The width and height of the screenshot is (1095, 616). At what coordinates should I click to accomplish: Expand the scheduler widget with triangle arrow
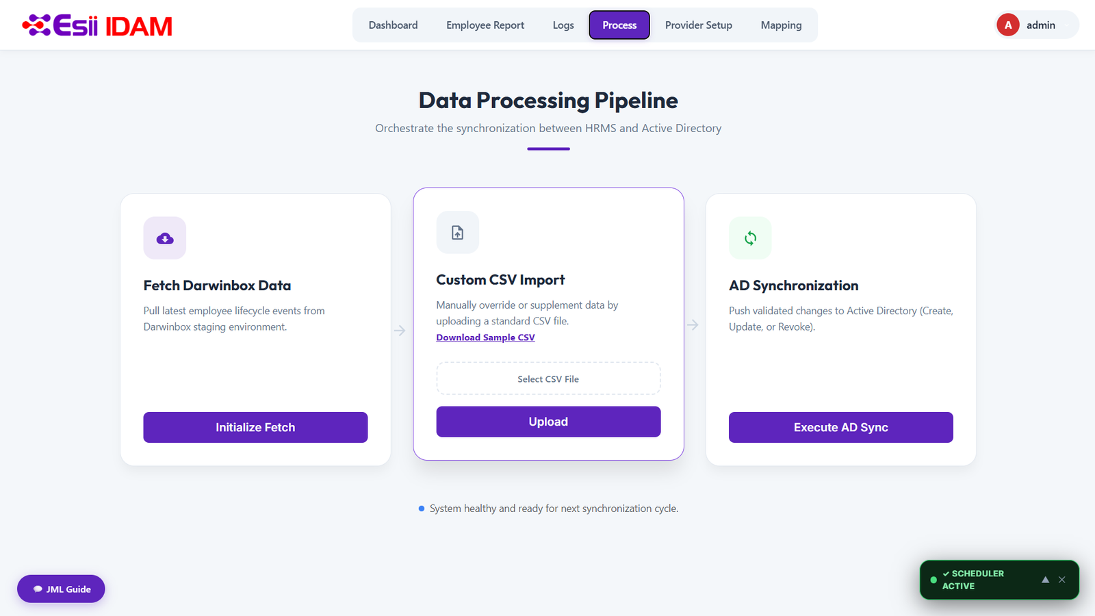click(x=1045, y=580)
